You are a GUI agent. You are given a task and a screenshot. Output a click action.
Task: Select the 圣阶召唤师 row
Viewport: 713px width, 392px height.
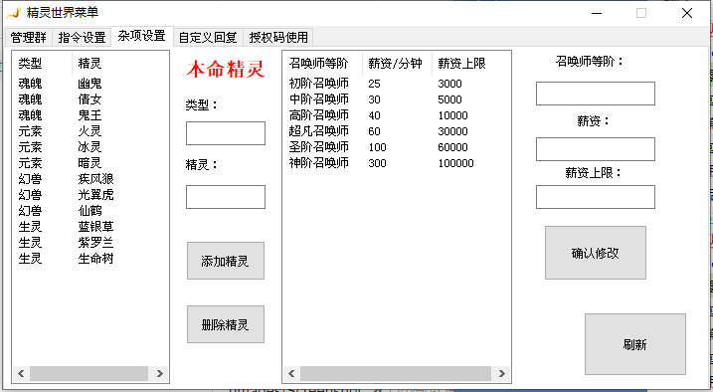(397, 147)
